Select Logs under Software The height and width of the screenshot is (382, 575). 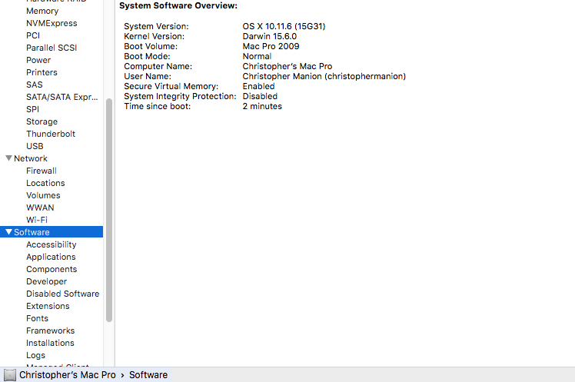pyautogui.click(x=36, y=355)
